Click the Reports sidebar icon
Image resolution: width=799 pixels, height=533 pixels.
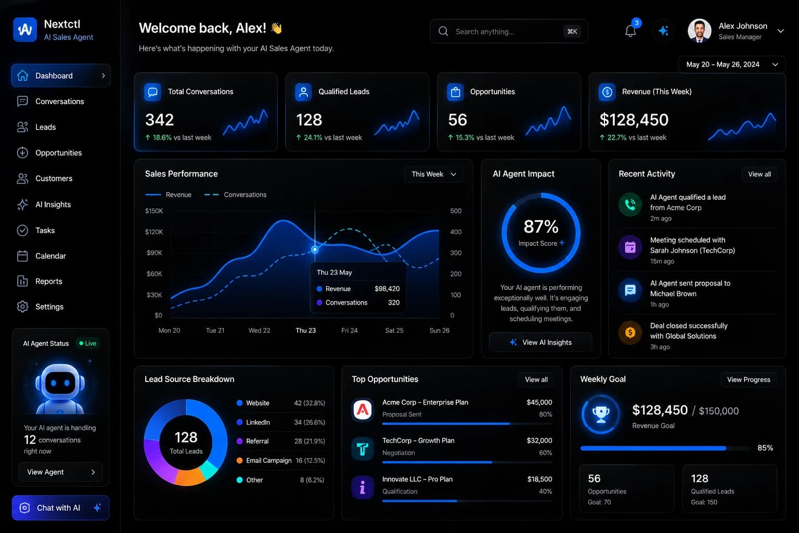(22, 281)
